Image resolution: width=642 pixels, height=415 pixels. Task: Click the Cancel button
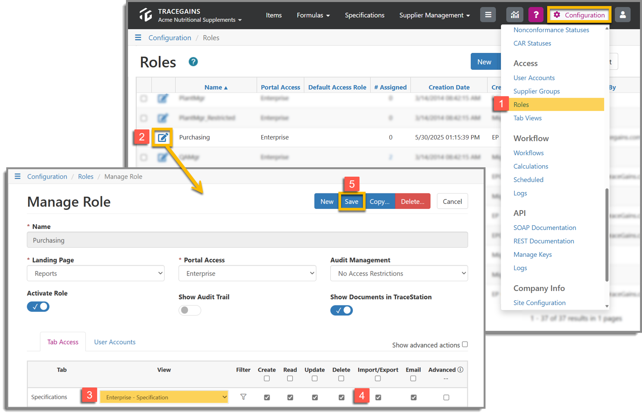tap(452, 201)
